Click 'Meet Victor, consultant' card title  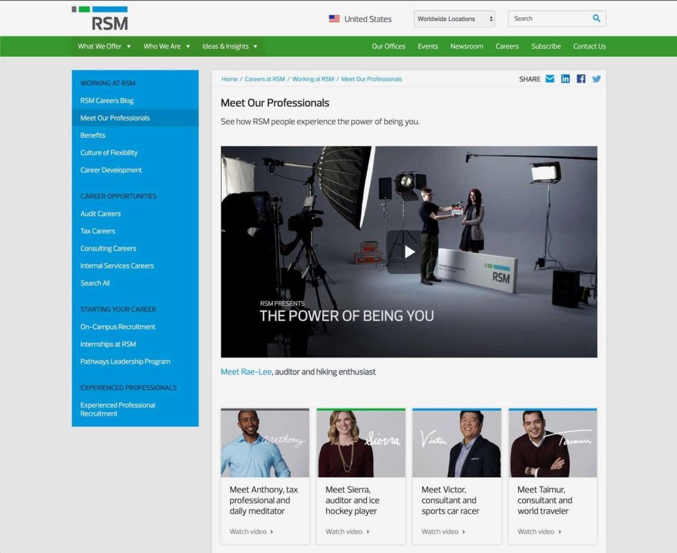[450, 500]
